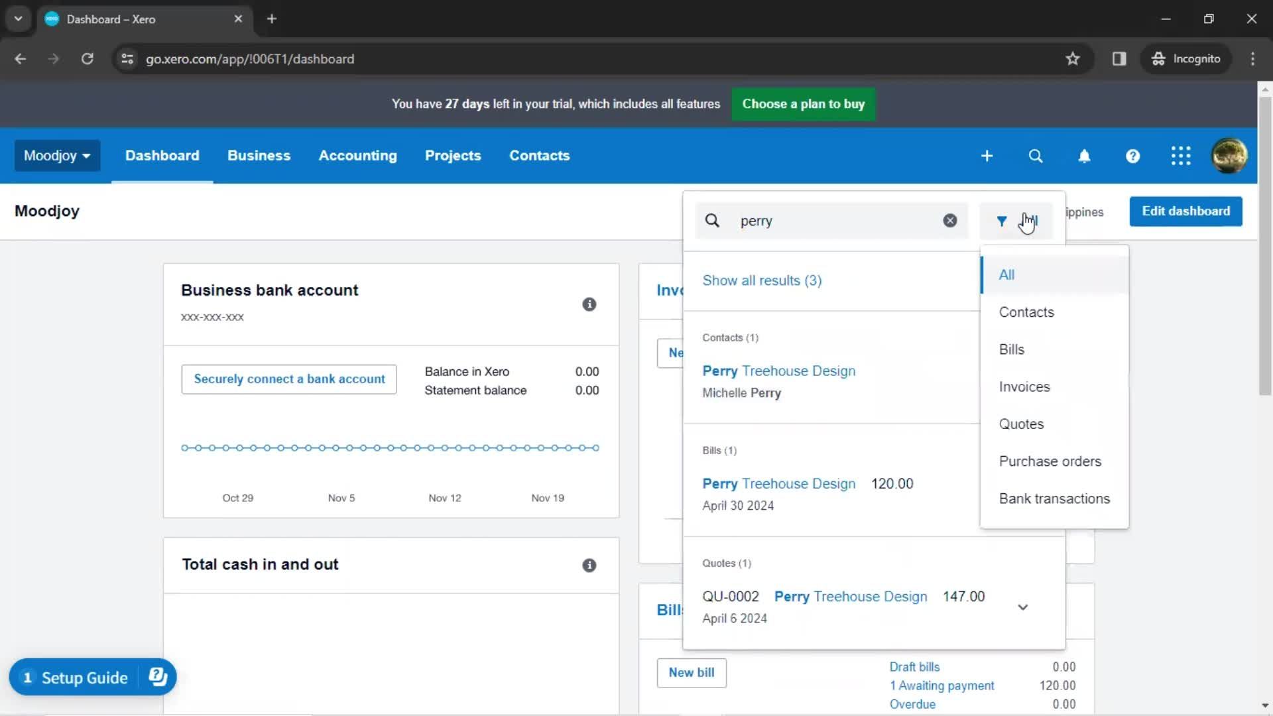
Task: Close the Dashboard – Xero tab
Action: 238,19
